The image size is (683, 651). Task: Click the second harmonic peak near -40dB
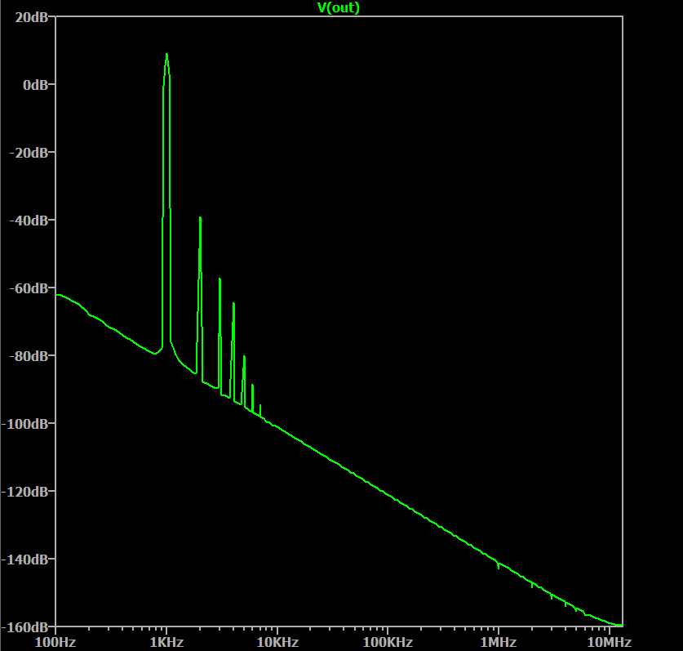point(200,217)
